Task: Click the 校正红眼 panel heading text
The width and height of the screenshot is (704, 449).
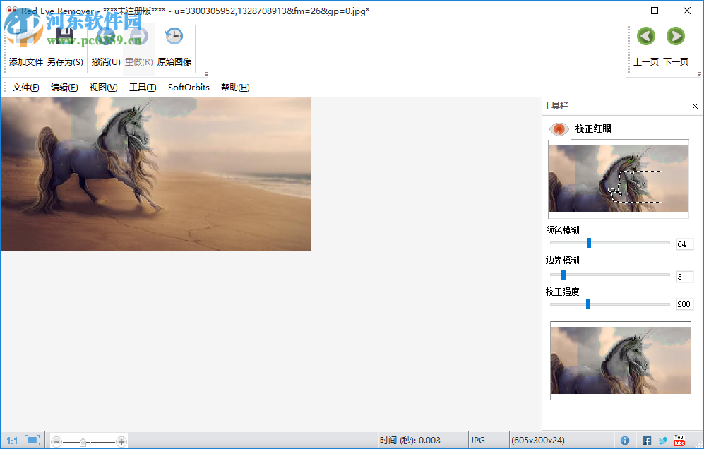Action: [x=593, y=129]
